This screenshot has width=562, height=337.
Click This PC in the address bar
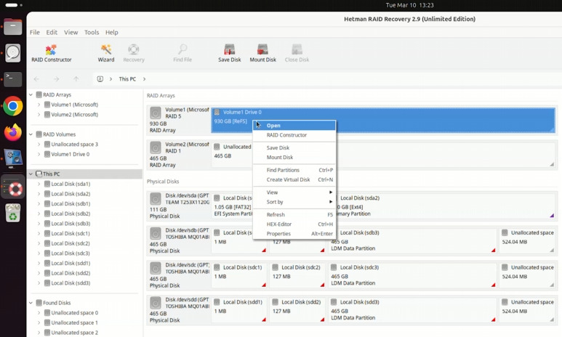tap(127, 78)
